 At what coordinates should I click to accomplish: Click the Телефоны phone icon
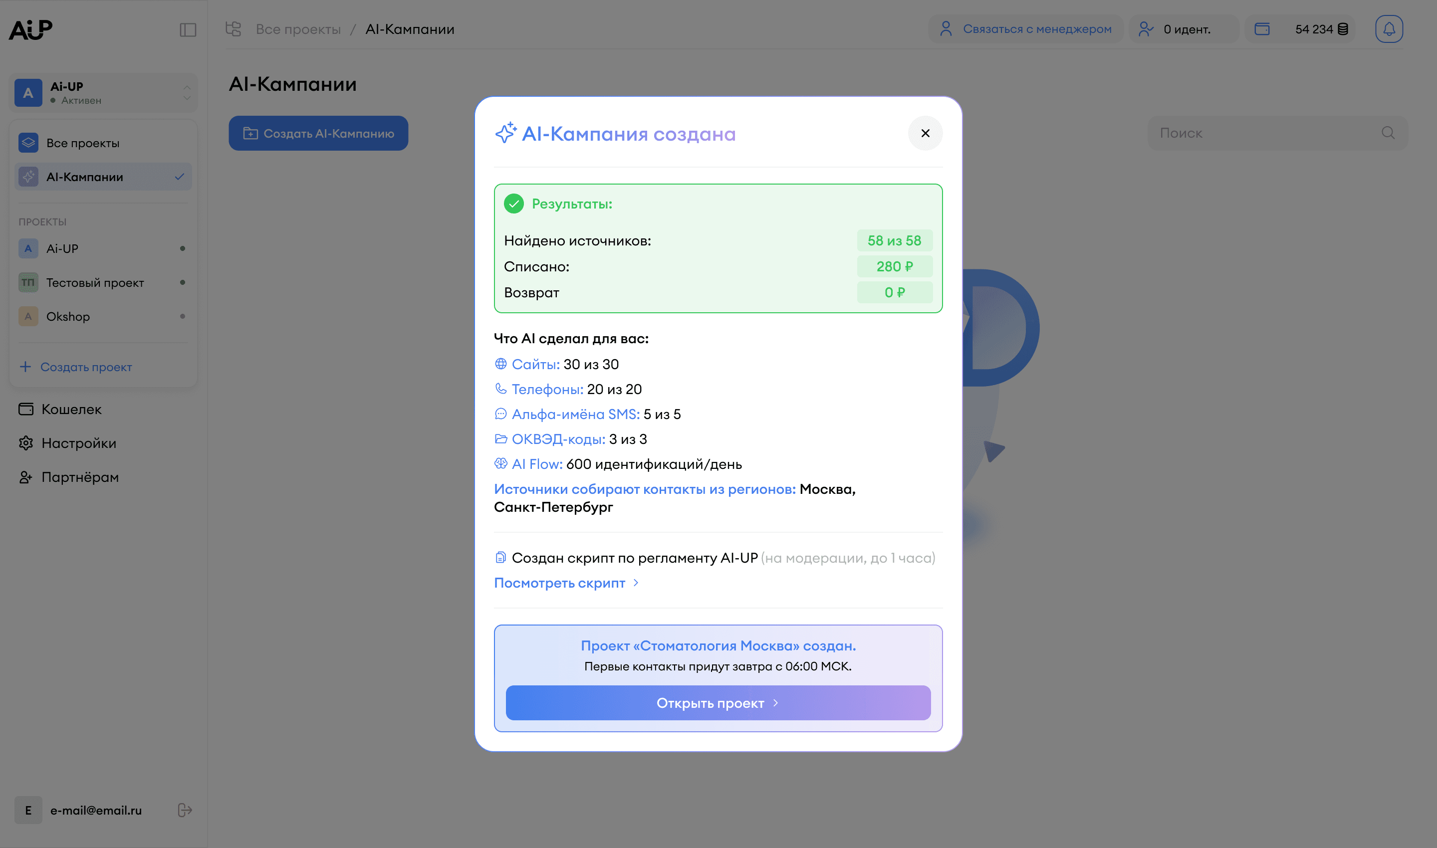point(501,389)
